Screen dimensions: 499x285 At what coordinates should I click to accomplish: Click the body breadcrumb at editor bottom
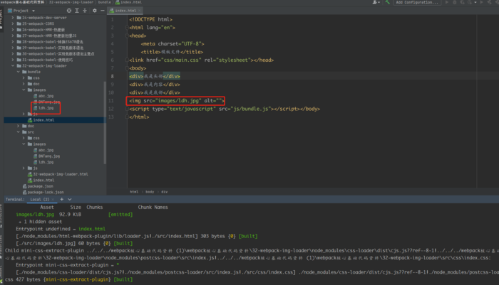pyautogui.click(x=150, y=192)
